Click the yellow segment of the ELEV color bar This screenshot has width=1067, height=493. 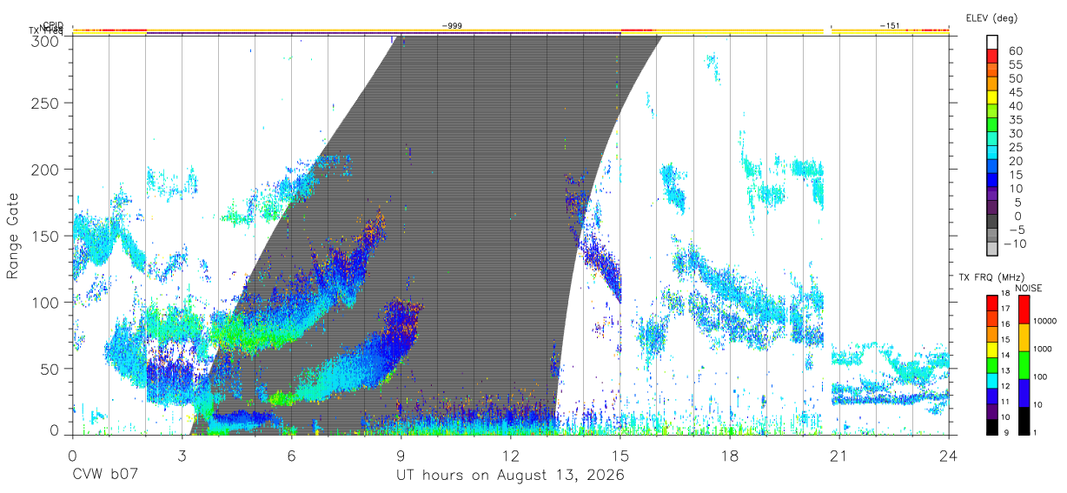point(992,97)
